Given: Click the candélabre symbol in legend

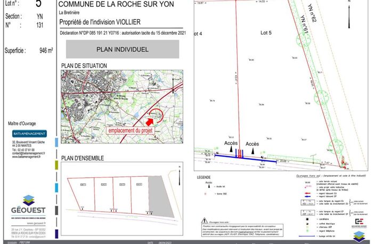Looking at the screenshot, I should pos(307,219).
